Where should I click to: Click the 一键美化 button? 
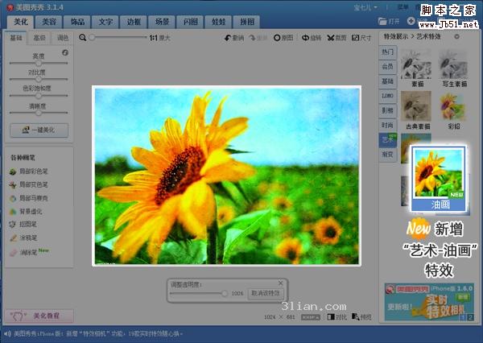point(39,130)
